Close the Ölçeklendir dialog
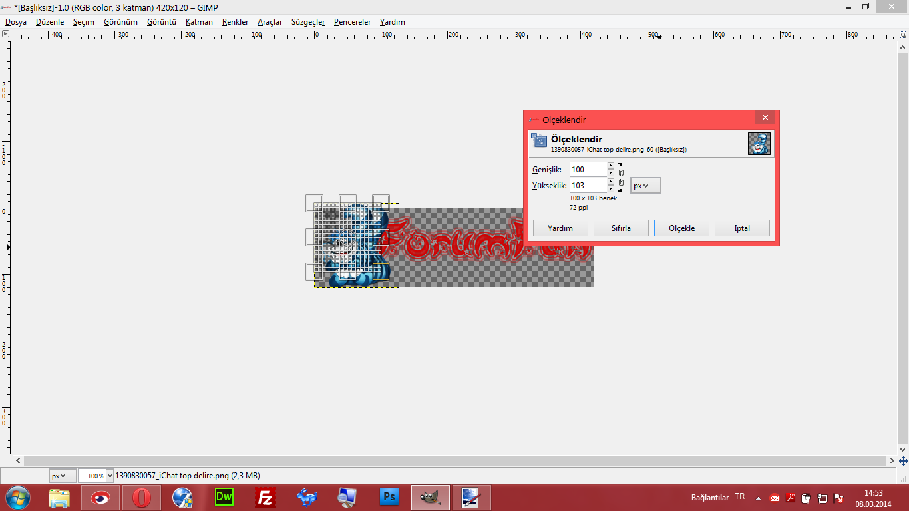The image size is (909, 511). [x=765, y=118]
